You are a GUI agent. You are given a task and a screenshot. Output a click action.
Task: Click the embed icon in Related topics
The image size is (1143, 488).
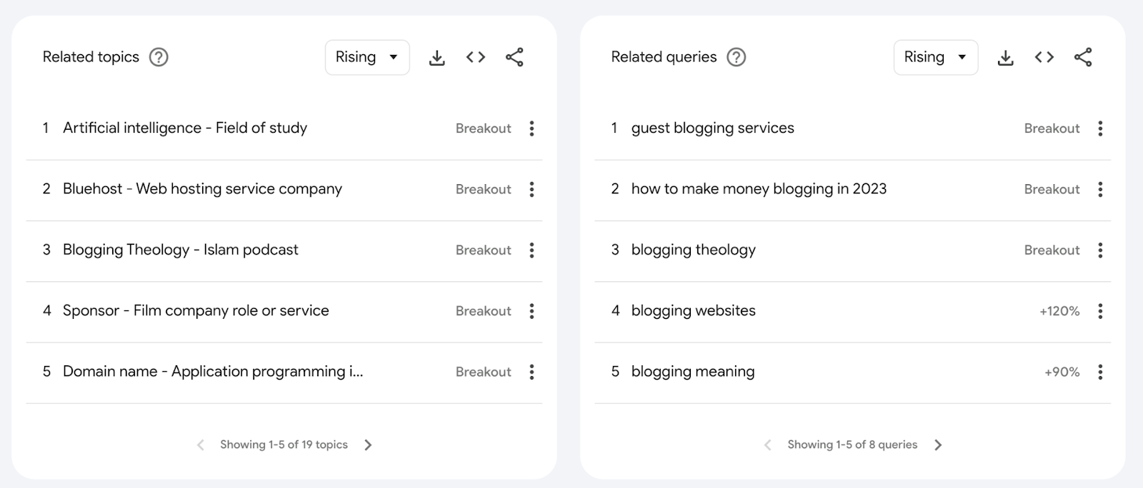point(476,57)
